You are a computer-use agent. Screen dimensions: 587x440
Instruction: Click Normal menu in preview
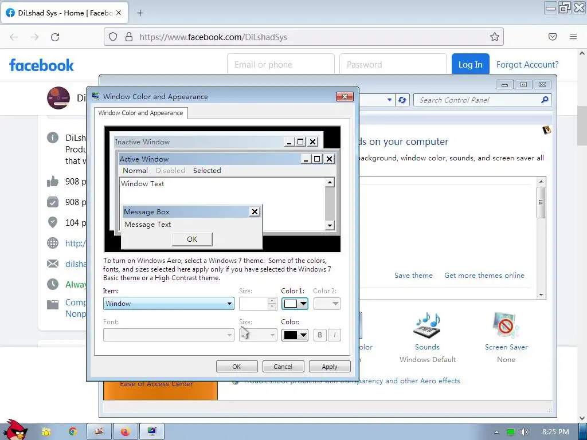[135, 171]
